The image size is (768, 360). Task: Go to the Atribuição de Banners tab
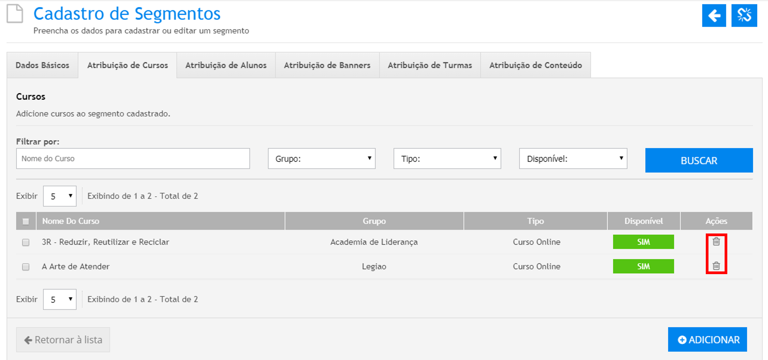point(327,66)
